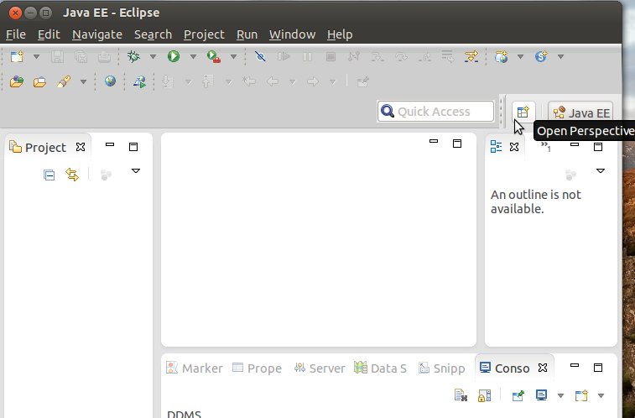Open the Help menu
This screenshot has height=418, width=635.
340,34
